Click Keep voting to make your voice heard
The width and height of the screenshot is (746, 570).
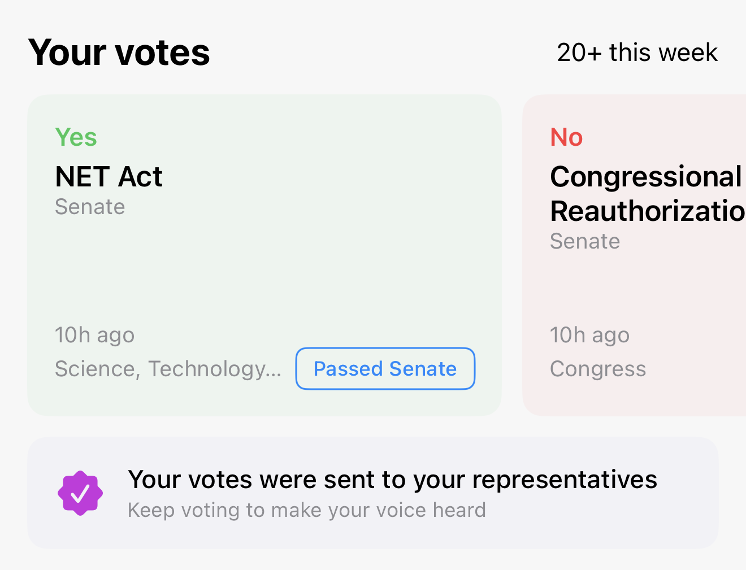306,510
